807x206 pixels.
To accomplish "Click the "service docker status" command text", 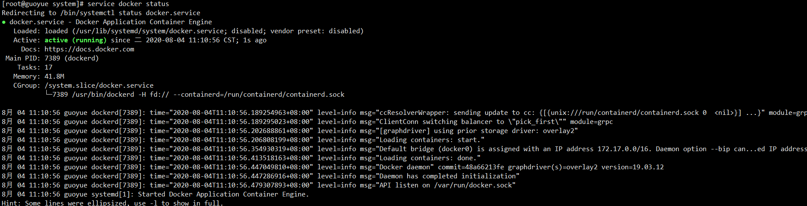I will (128, 4).
